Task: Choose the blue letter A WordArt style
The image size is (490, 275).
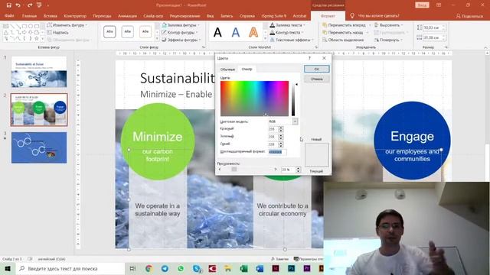Action: pyautogui.click(x=236, y=32)
